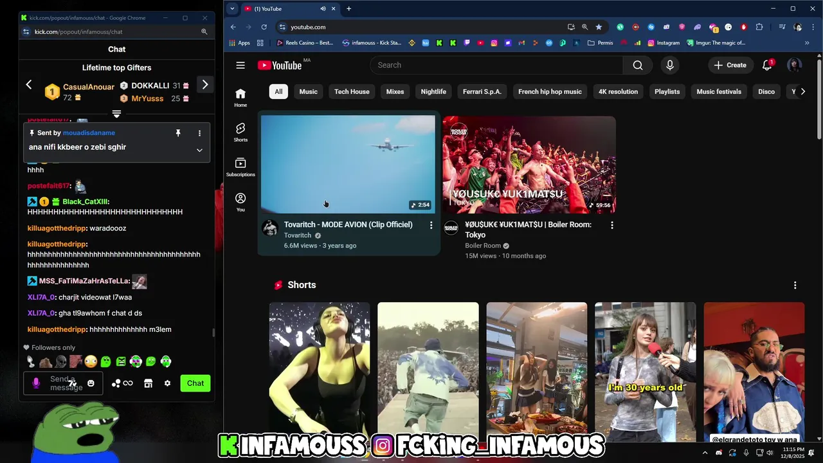Open the Shorts shelf three-dot menu
The width and height of the screenshot is (823, 463).
tap(795, 285)
